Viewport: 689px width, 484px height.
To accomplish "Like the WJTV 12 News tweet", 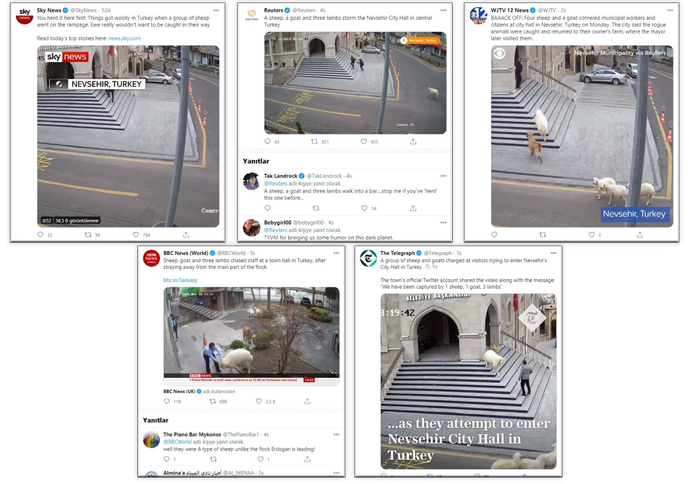I will click(592, 234).
